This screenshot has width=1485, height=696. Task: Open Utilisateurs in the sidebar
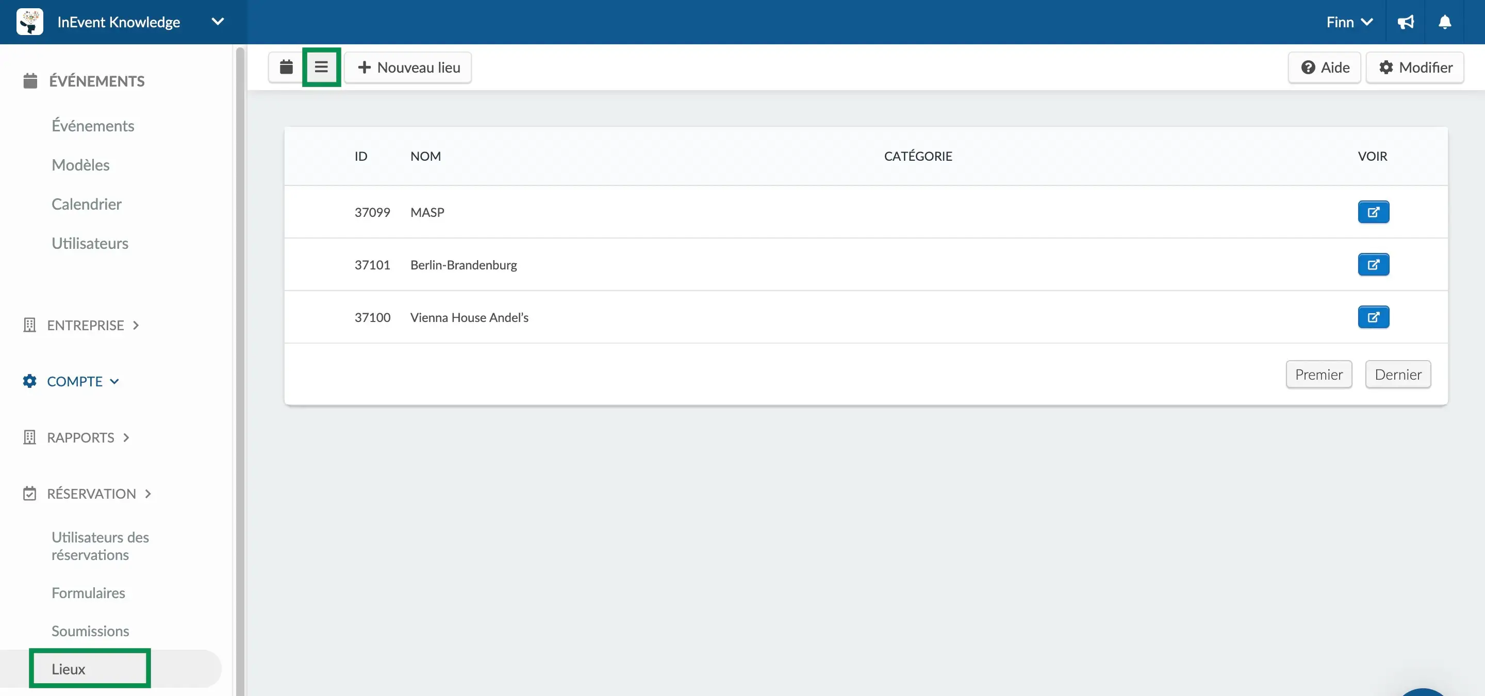pyautogui.click(x=90, y=243)
